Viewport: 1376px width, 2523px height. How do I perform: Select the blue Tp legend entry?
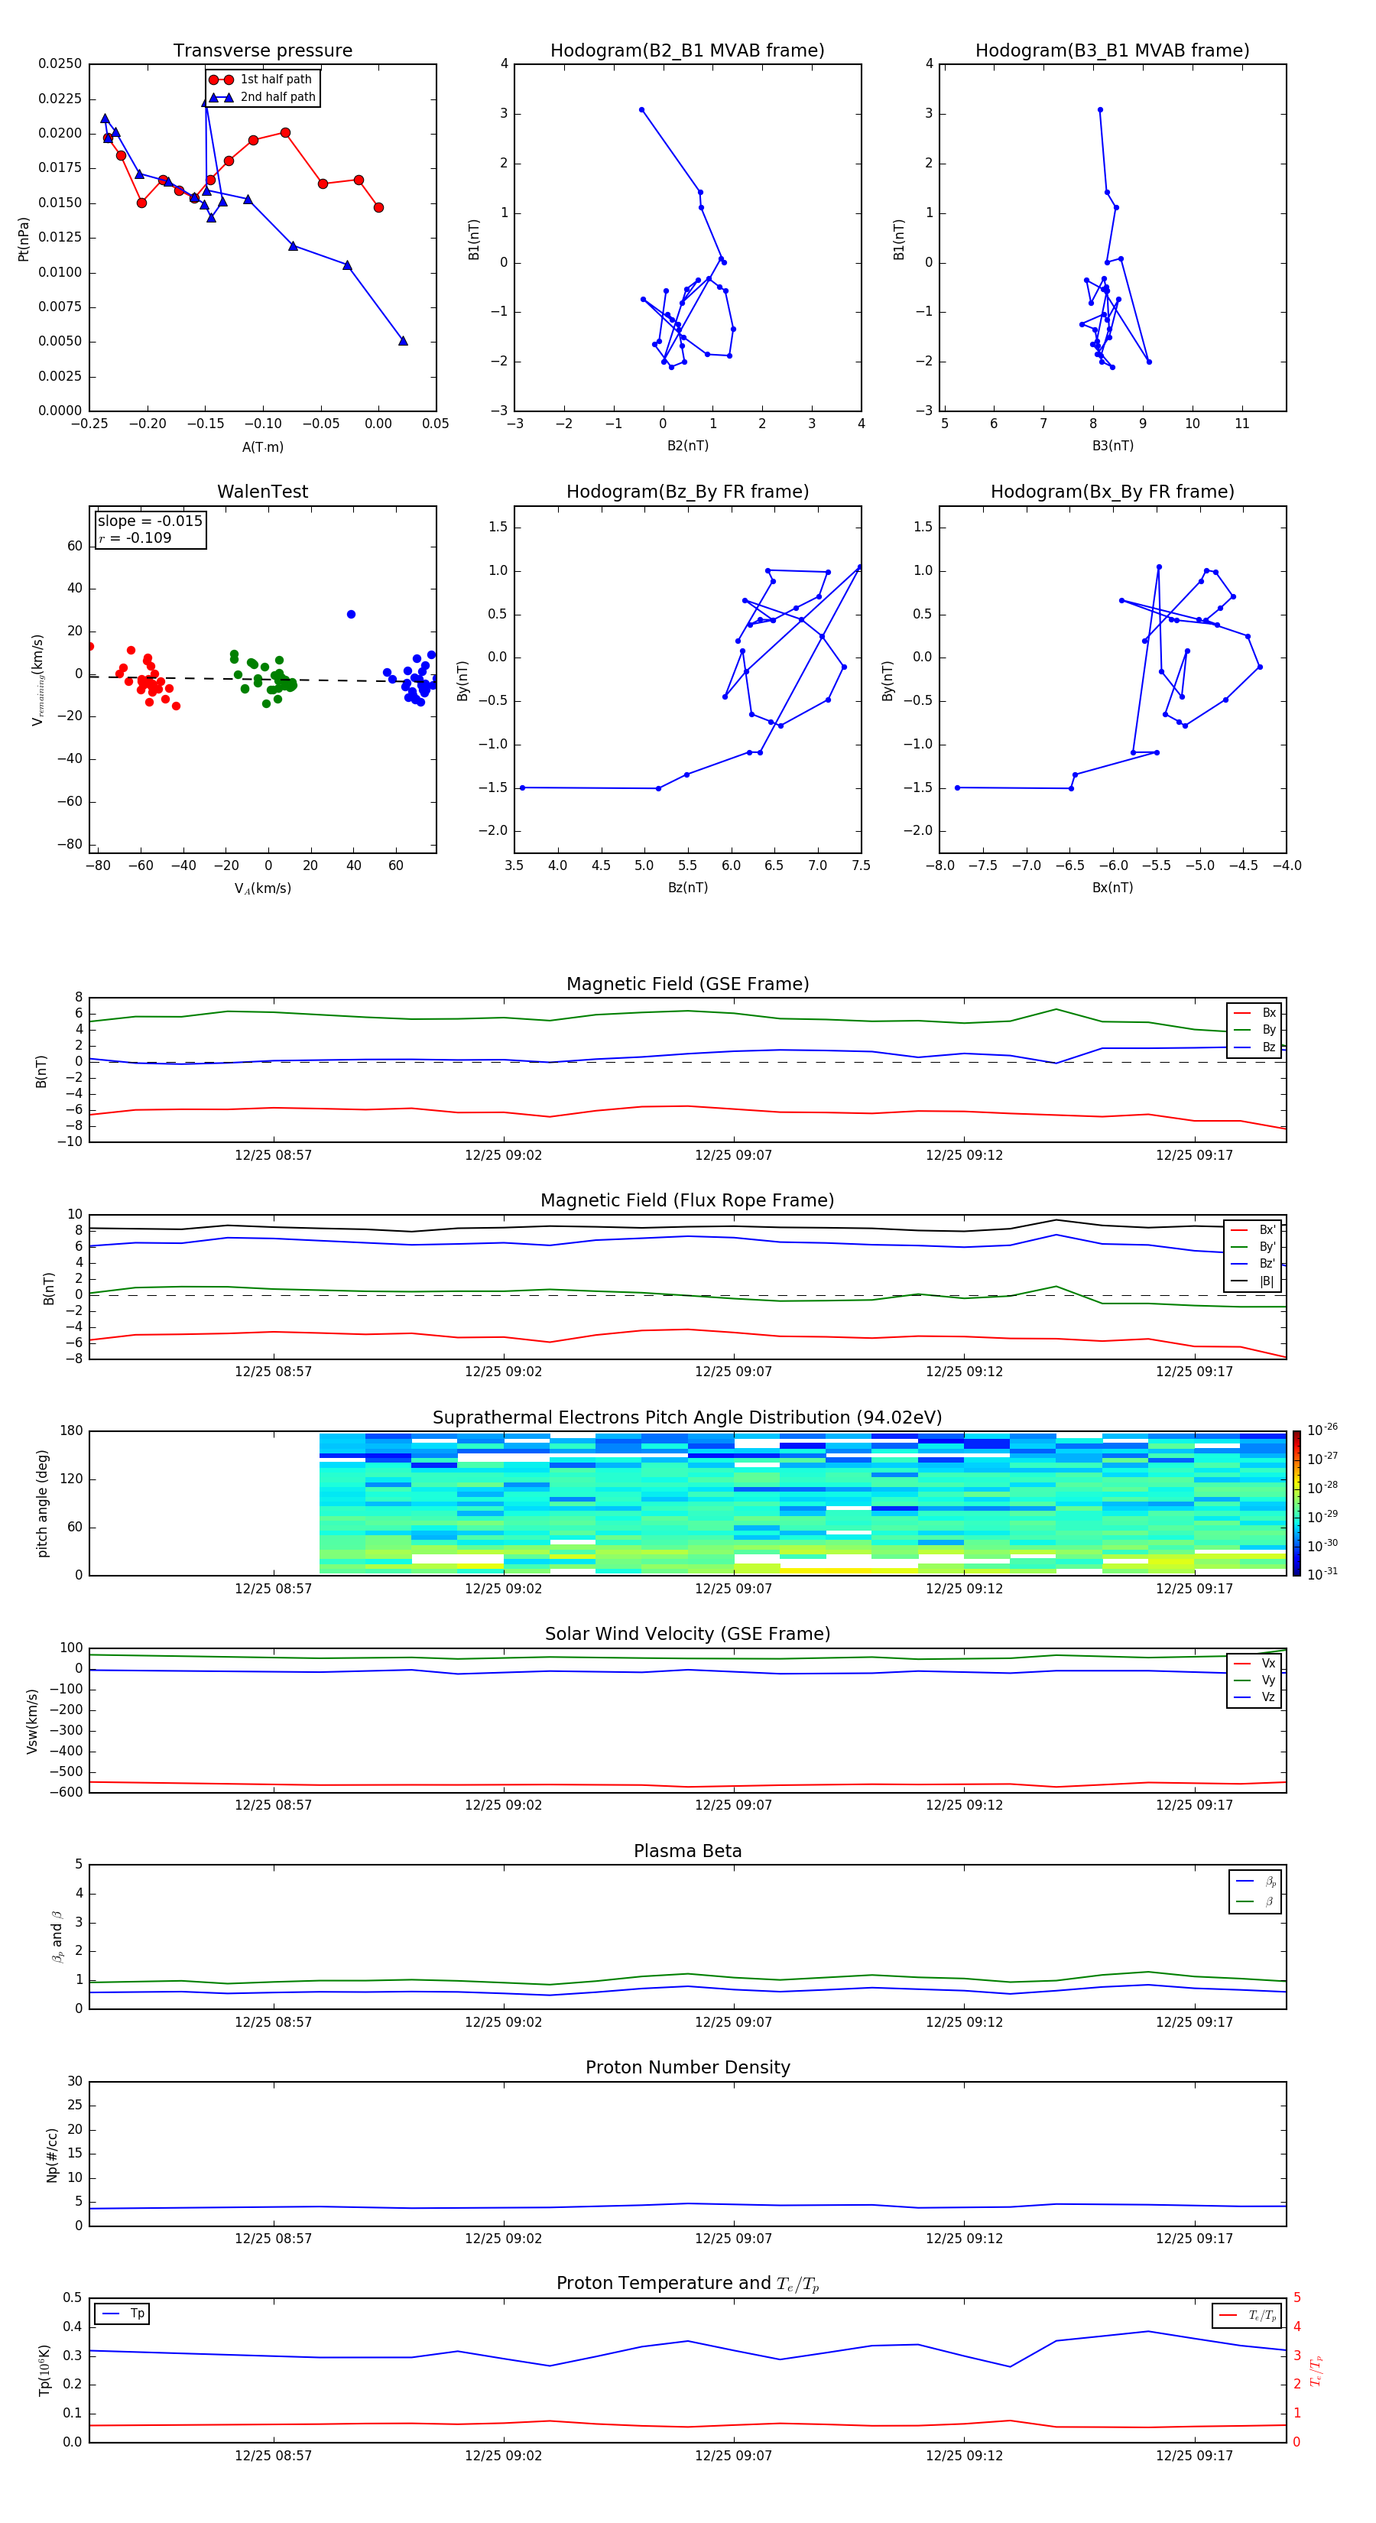pos(122,2314)
